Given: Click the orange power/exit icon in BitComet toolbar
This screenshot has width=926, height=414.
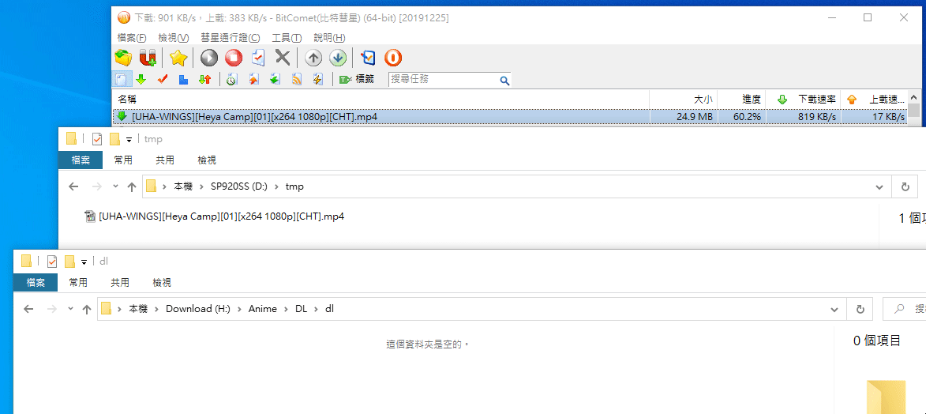Looking at the screenshot, I should (392, 58).
